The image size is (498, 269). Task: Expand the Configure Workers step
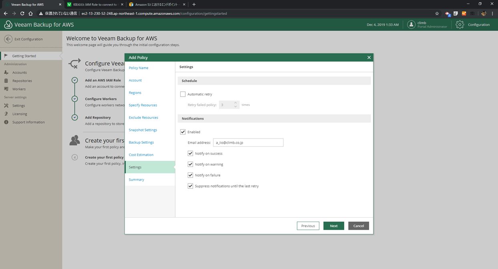click(x=74, y=99)
